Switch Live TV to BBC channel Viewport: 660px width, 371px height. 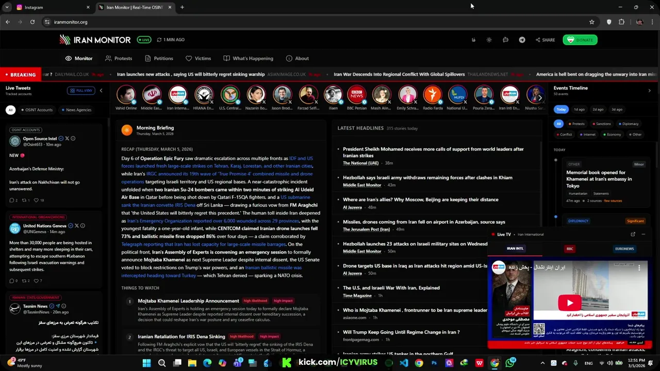pos(570,248)
